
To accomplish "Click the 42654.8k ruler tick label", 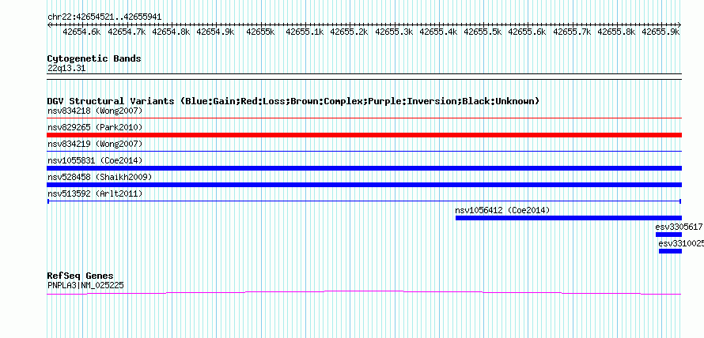I will point(171,32).
